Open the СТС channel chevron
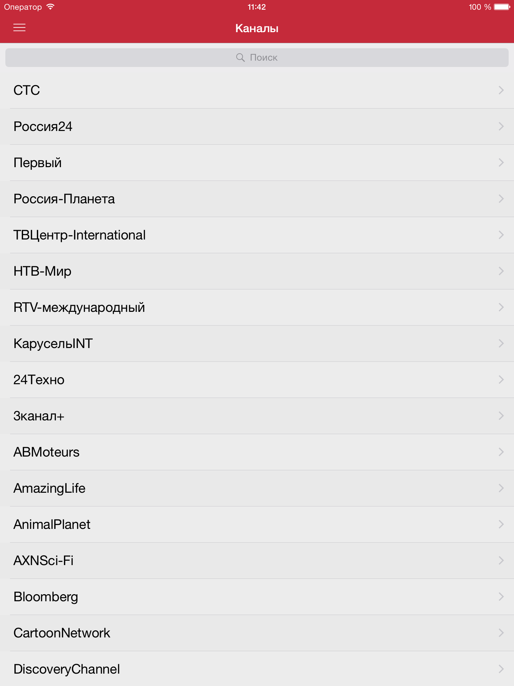Viewport: 514px width, 686px height. coord(501,90)
